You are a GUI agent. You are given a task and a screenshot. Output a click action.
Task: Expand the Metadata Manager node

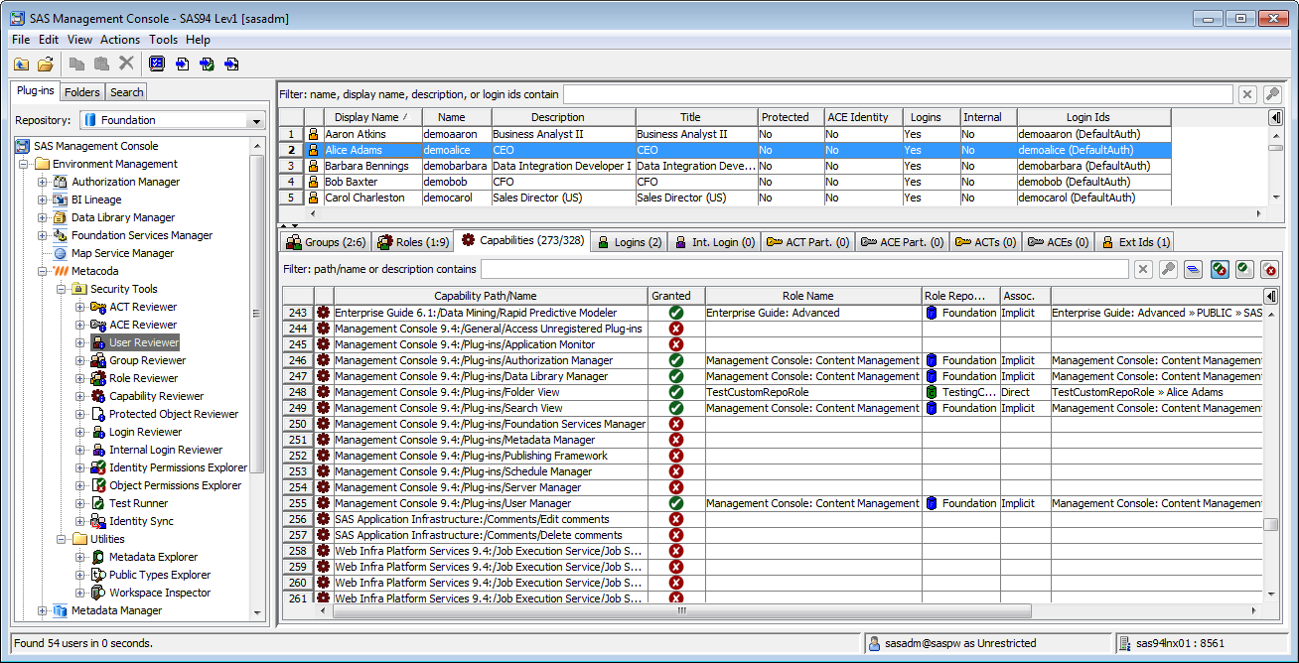click(x=42, y=610)
